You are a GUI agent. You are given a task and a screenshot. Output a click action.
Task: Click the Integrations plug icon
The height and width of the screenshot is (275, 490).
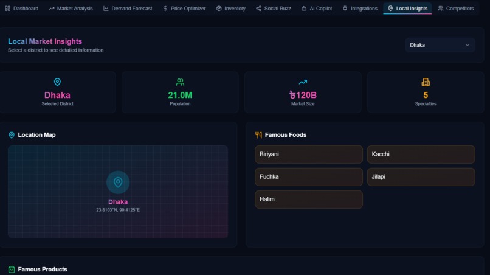pos(345,9)
